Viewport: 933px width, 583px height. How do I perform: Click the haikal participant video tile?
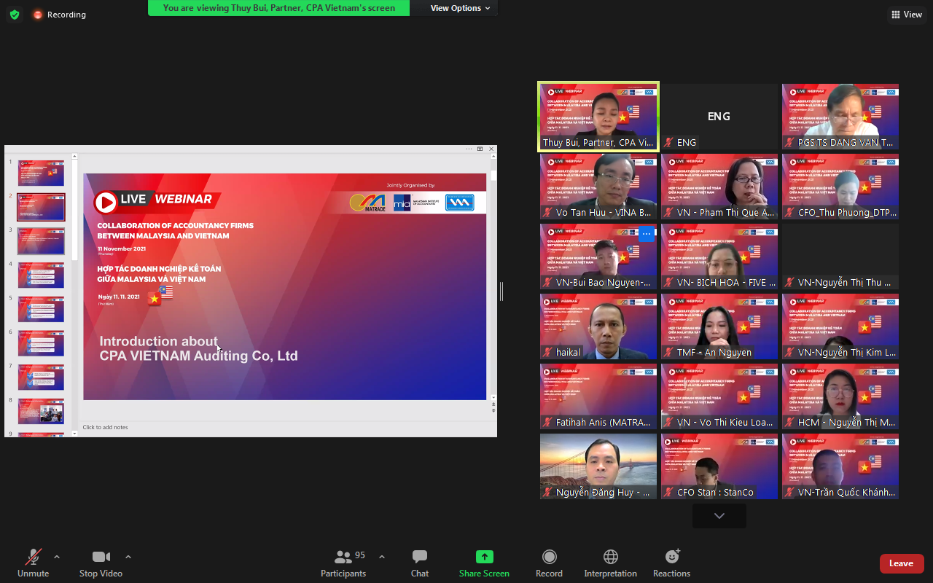click(x=598, y=326)
